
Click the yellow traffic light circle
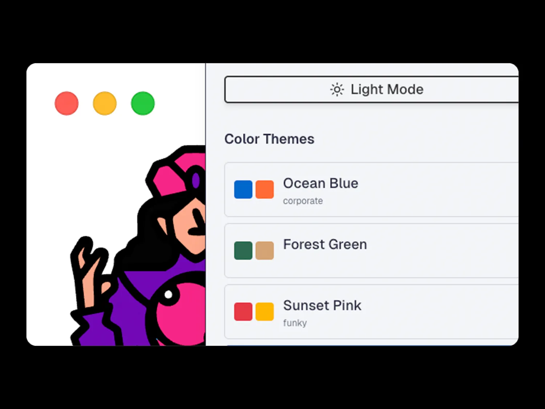(105, 103)
